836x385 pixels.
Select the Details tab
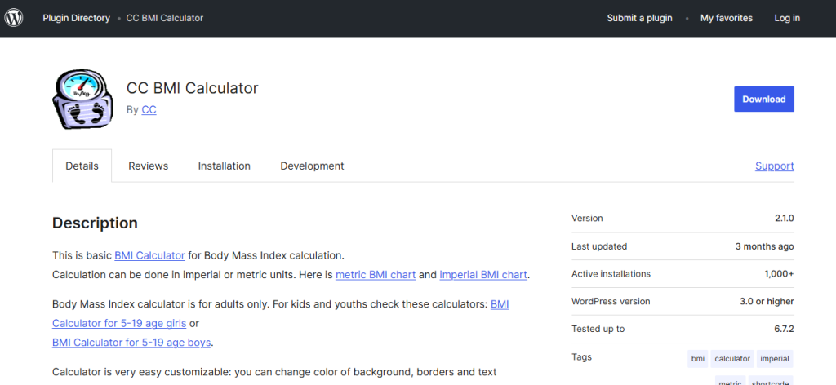82,166
